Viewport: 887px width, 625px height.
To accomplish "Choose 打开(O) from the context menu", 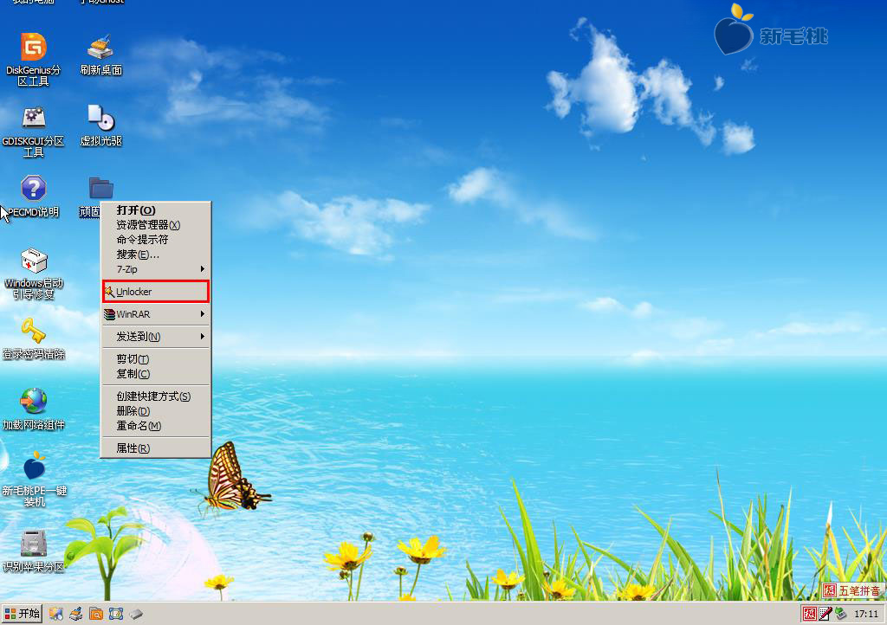I will (x=156, y=210).
